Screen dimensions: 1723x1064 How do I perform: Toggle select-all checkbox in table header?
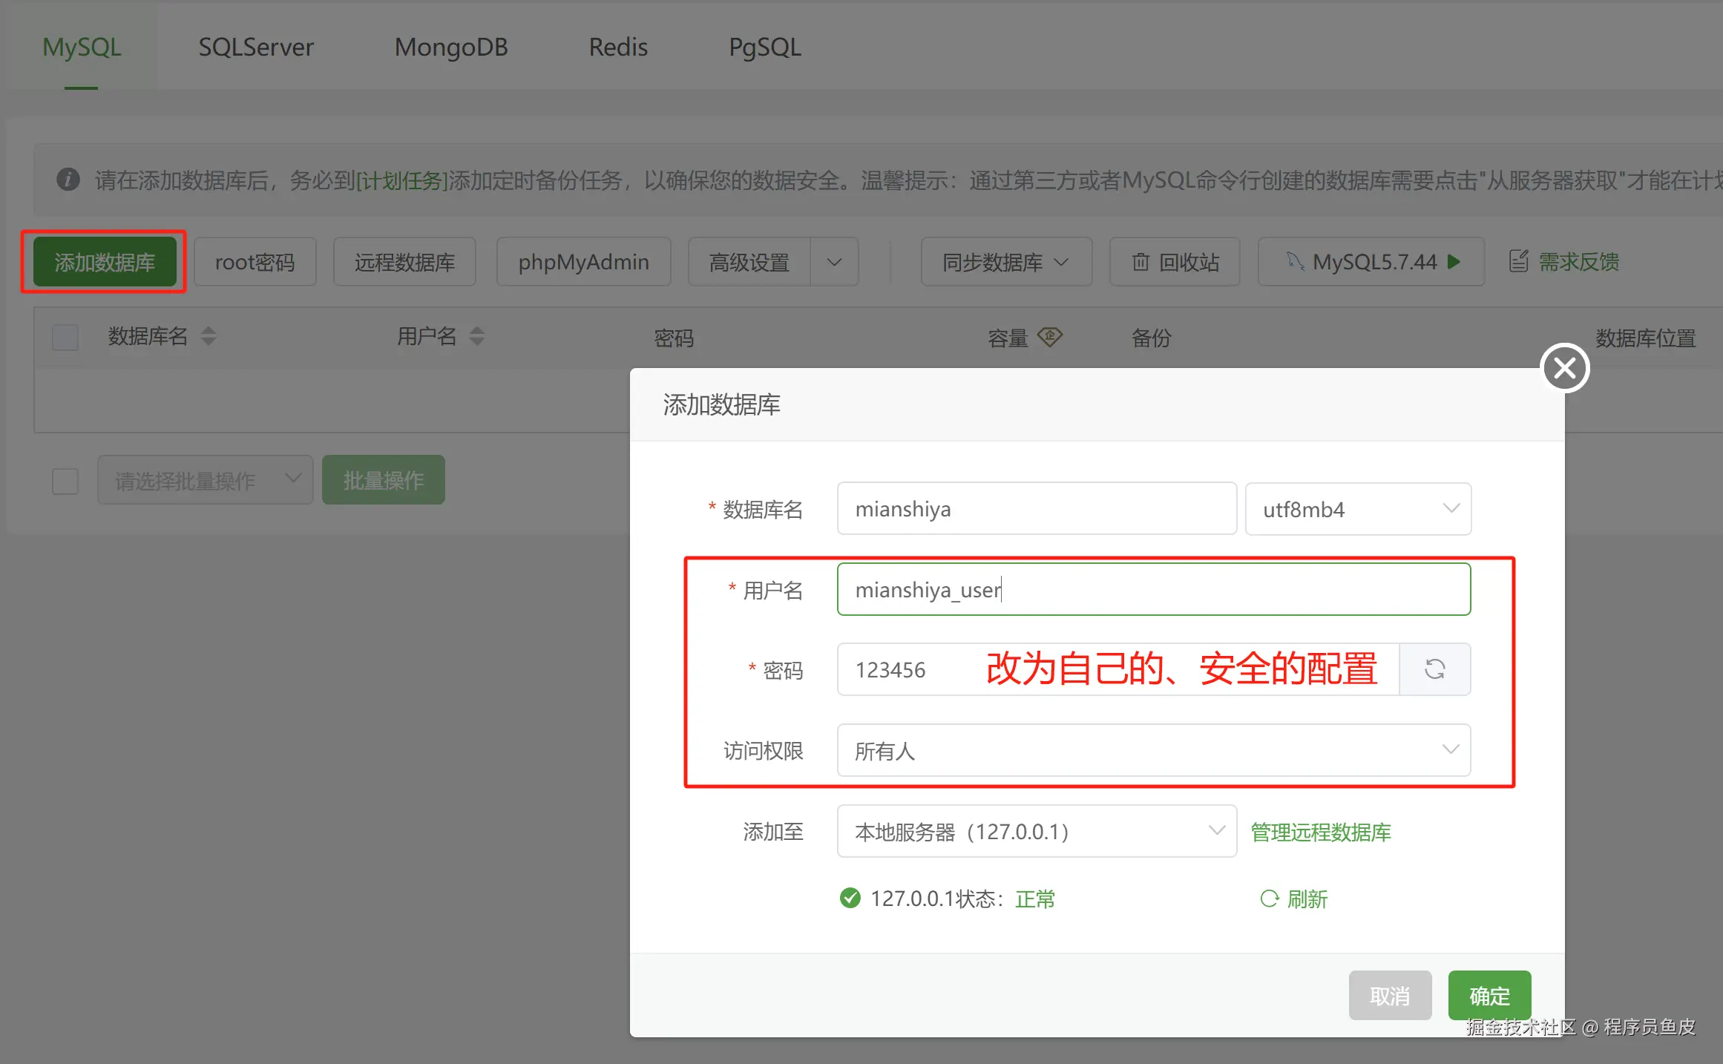point(65,338)
